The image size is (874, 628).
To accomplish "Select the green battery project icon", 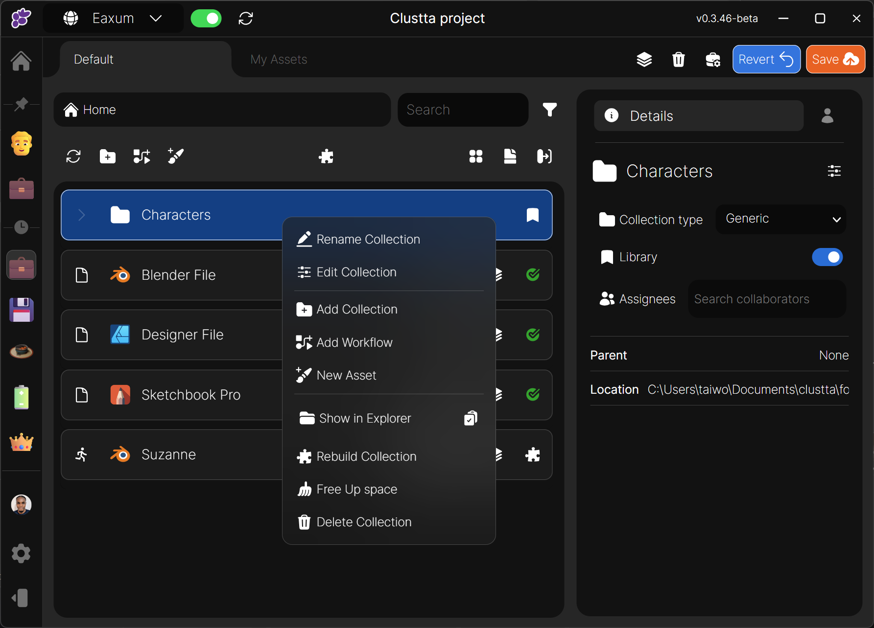I will pyautogui.click(x=21, y=397).
